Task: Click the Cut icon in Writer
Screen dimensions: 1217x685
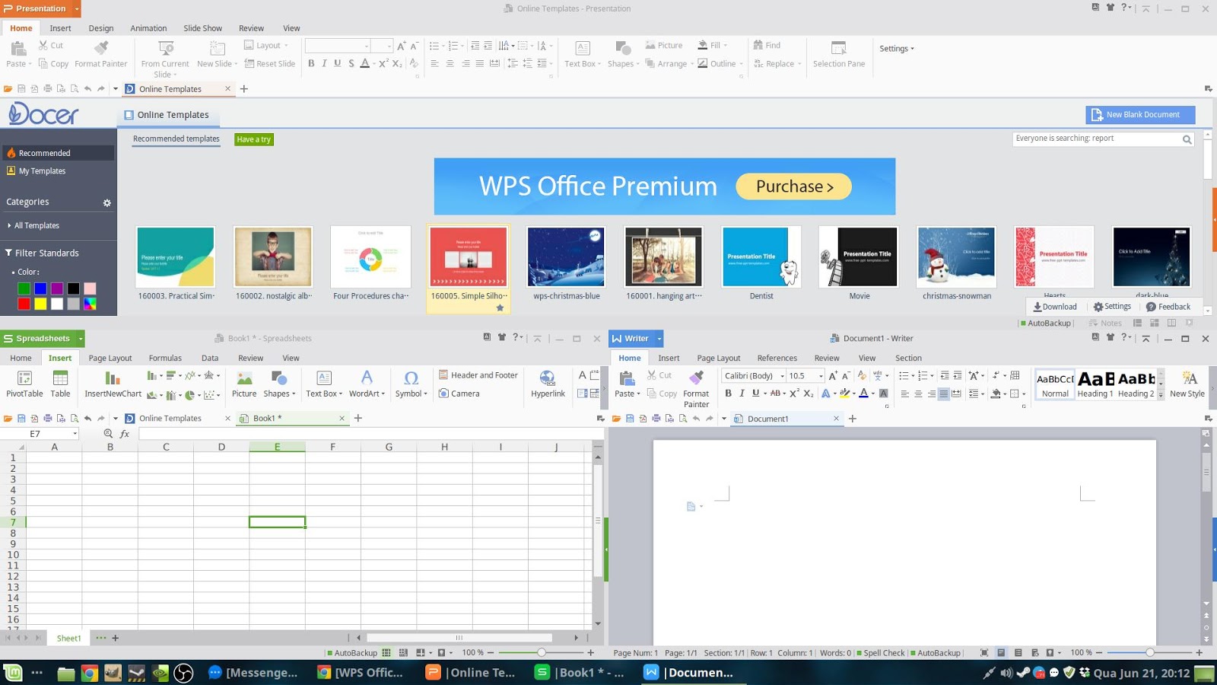Action: (x=659, y=375)
